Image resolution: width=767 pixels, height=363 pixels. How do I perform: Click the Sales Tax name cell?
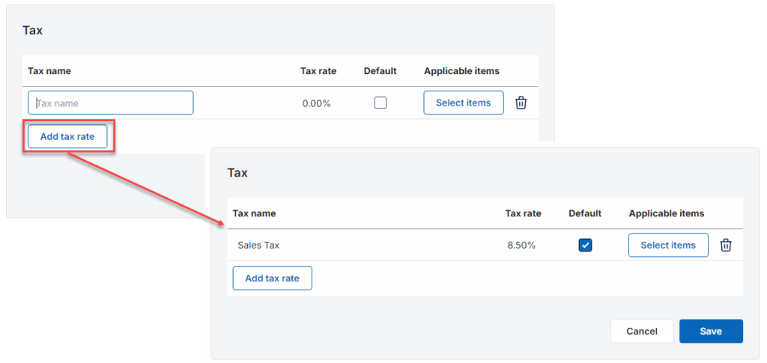[258, 245]
